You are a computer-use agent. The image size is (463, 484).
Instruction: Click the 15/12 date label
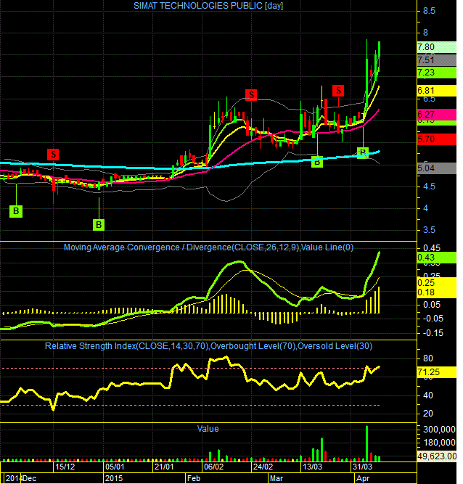[x=65, y=467]
